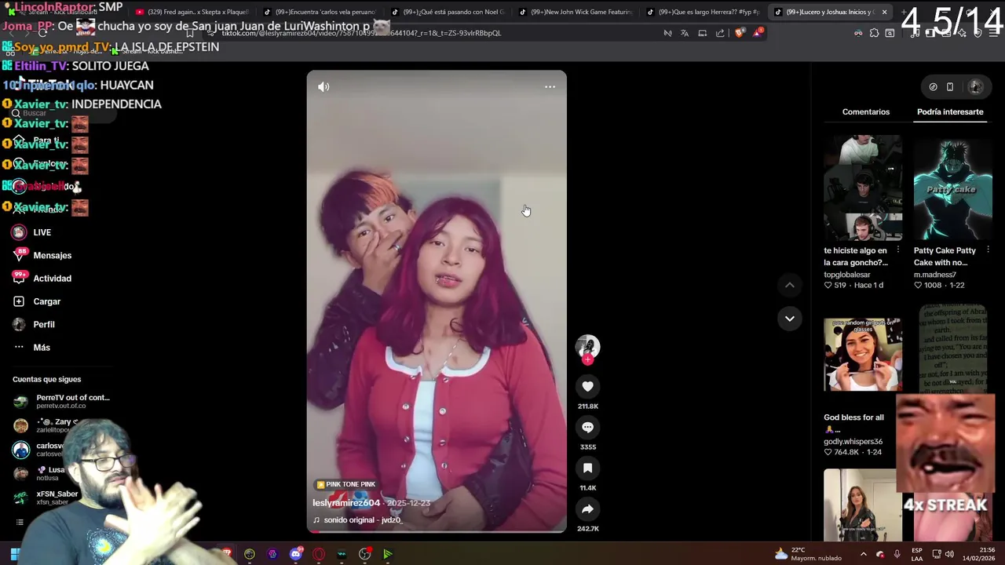Open the 'te hiciste algo en la cara' thumbnail

pyautogui.click(x=863, y=188)
